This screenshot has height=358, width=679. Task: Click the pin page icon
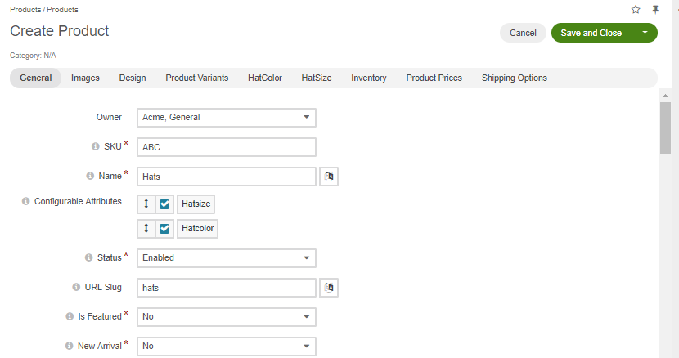pos(655,10)
